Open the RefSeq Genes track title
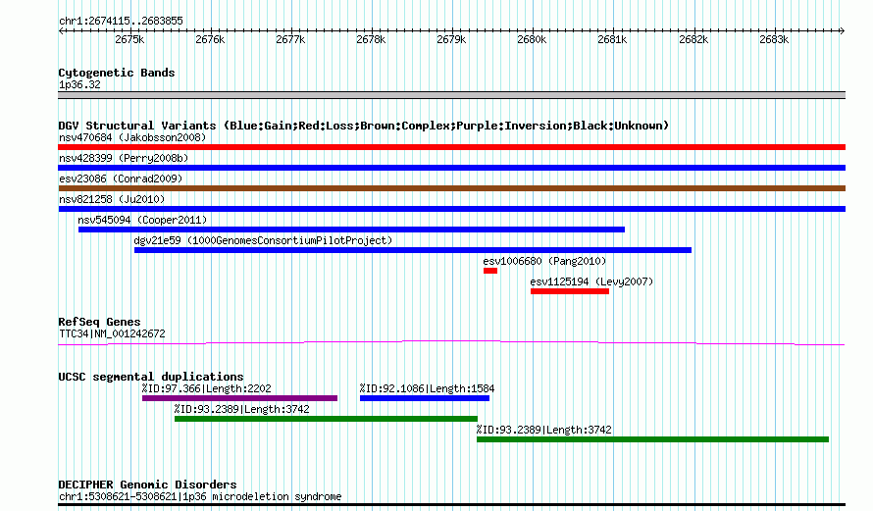Image resolution: width=873 pixels, height=511 pixels. 99,322
